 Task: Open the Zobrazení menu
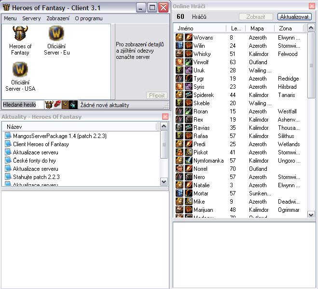(58, 18)
